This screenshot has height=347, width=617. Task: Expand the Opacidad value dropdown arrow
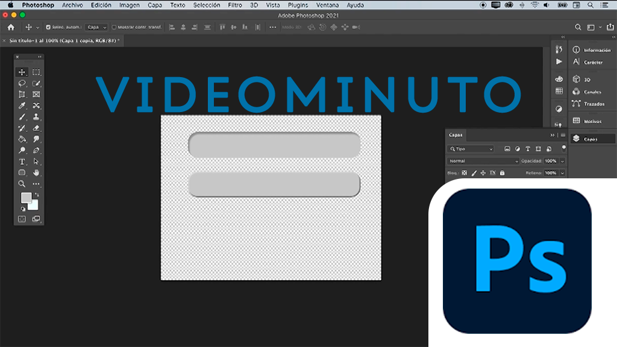563,161
